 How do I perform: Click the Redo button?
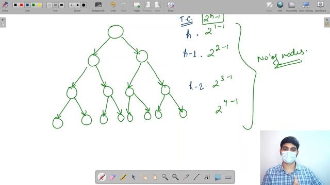point(124,6)
